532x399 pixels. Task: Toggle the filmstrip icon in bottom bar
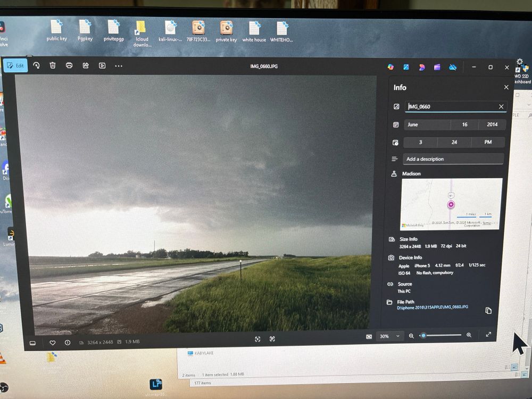pos(33,343)
